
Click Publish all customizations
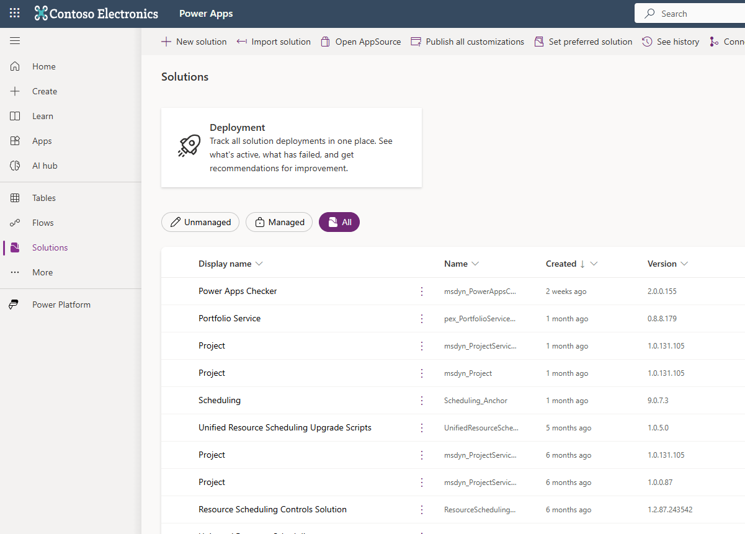[x=467, y=42]
